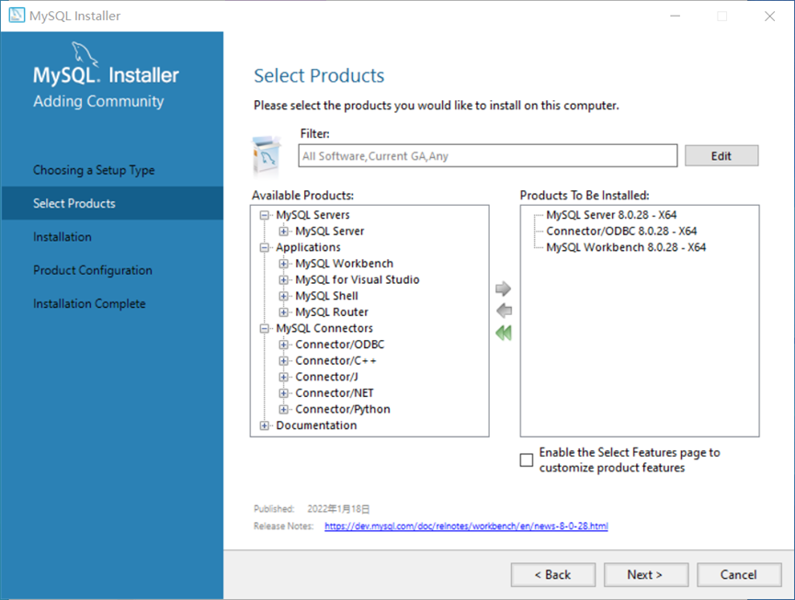
Task: Click the filter products icon beside Filter
Action: coord(267,155)
